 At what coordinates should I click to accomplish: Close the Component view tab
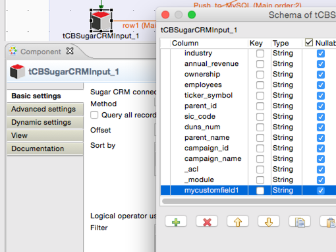[x=70, y=51]
